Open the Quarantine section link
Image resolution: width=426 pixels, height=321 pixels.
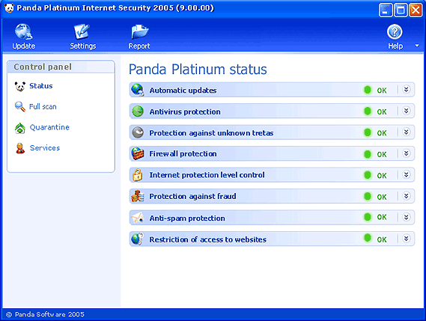(x=49, y=127)
